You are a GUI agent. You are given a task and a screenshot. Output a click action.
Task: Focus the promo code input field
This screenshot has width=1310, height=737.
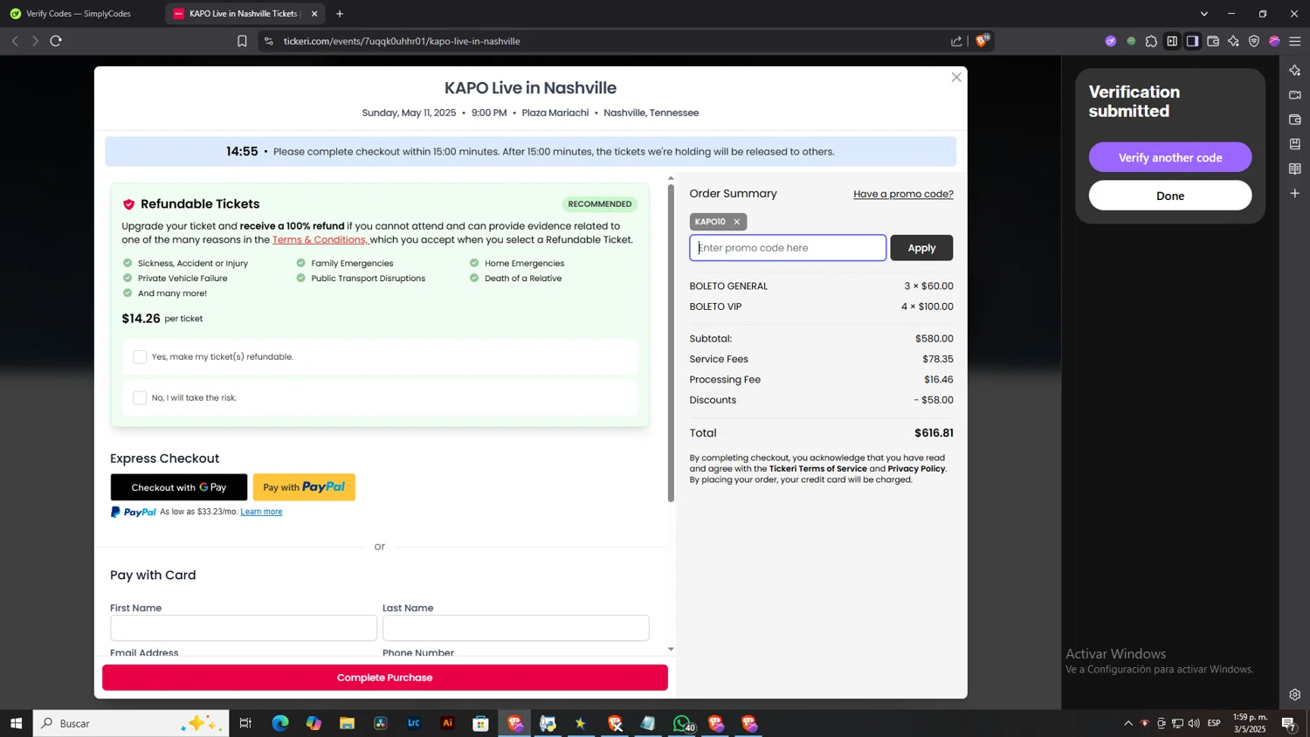pyautogui.click(x=788, y=248)
